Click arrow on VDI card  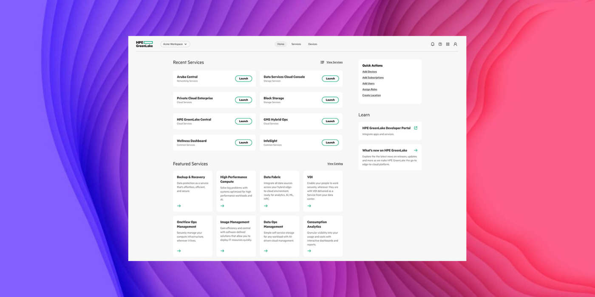coord(309,206)
